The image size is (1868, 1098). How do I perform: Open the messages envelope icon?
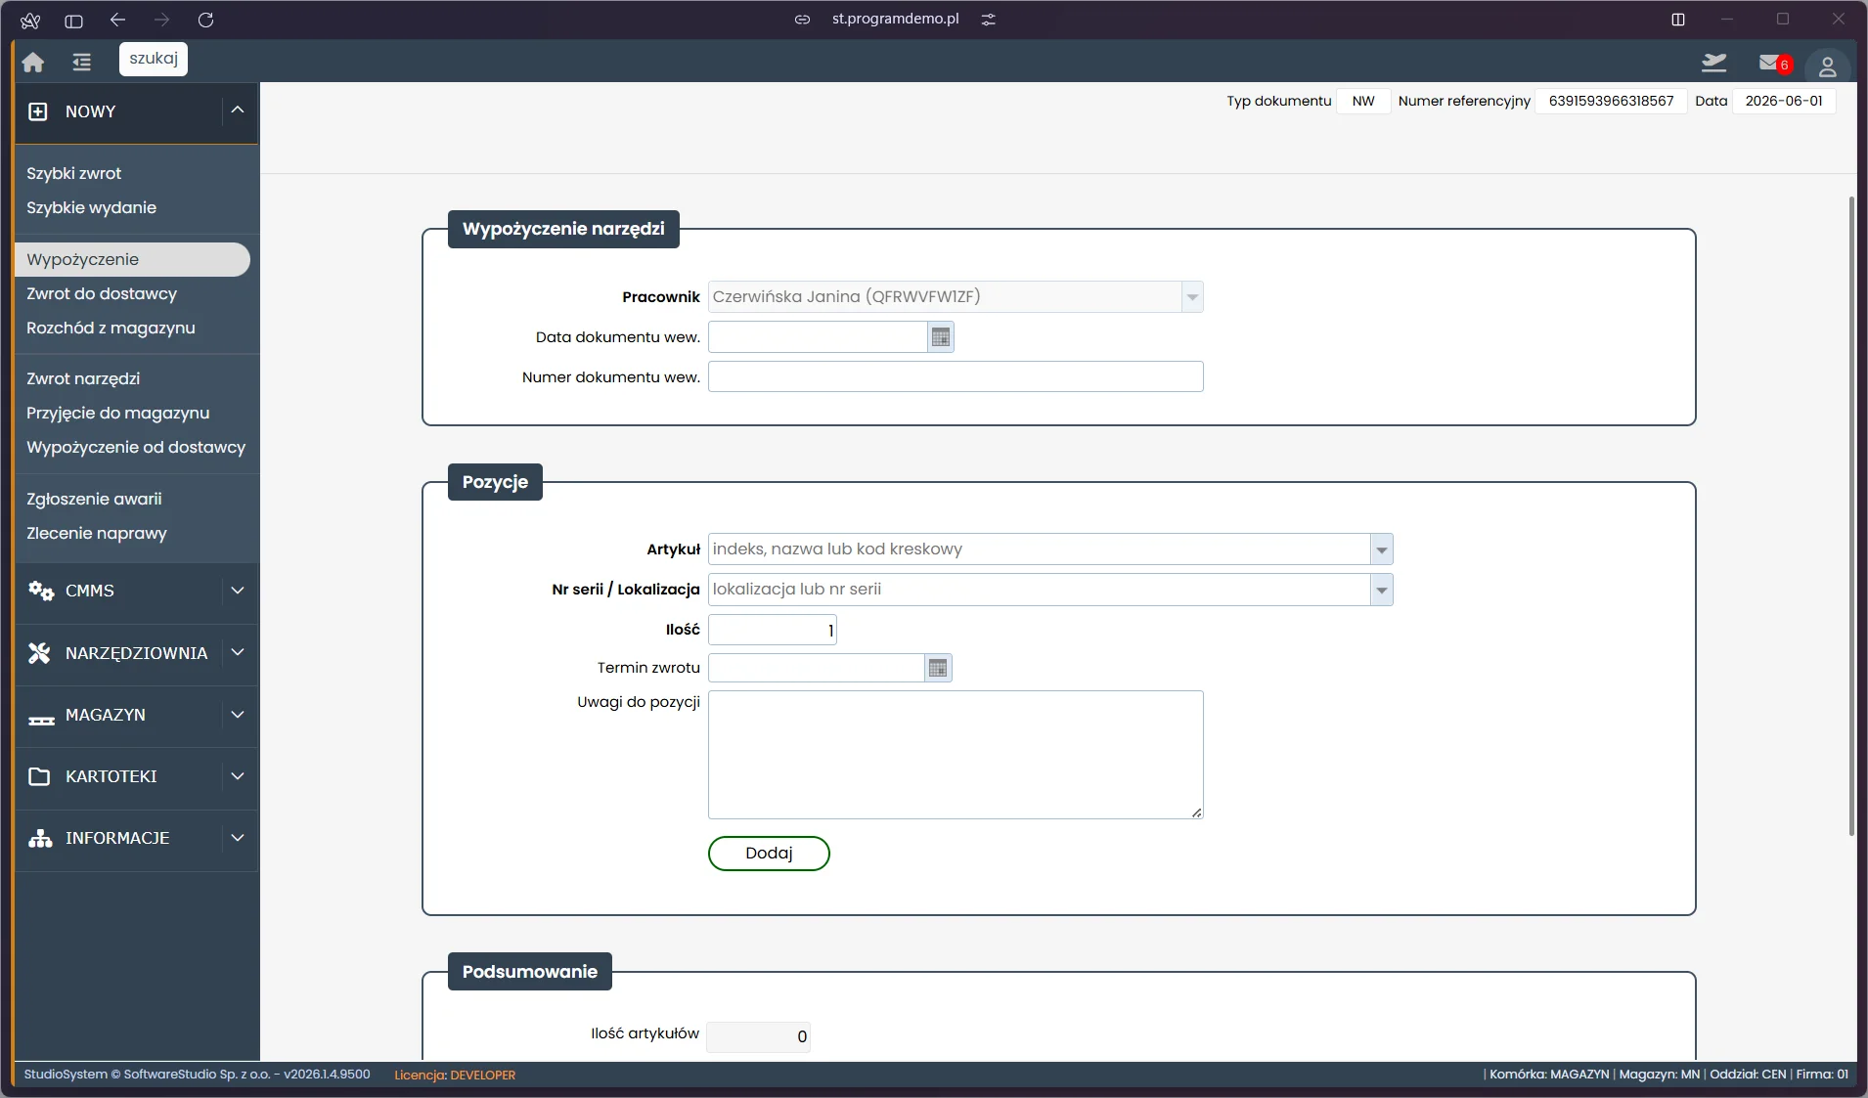pos(1769,63)
